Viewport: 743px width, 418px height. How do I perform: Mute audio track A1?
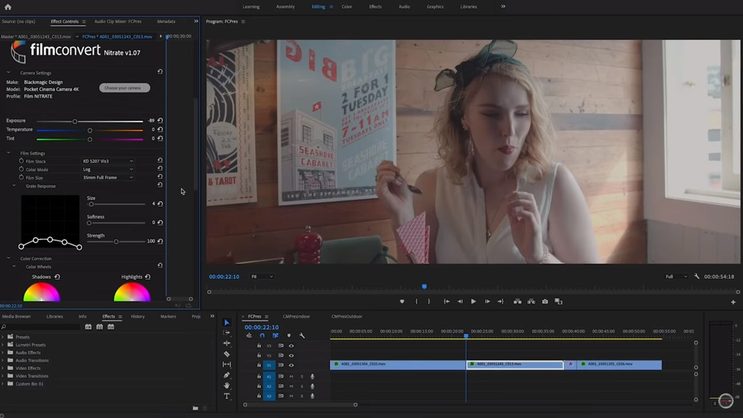tap(291, 376)
